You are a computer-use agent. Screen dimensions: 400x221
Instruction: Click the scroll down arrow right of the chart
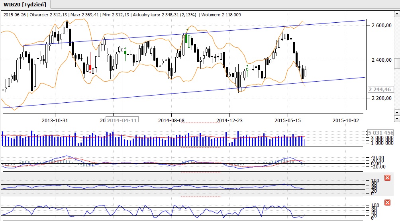click(397, 119)
